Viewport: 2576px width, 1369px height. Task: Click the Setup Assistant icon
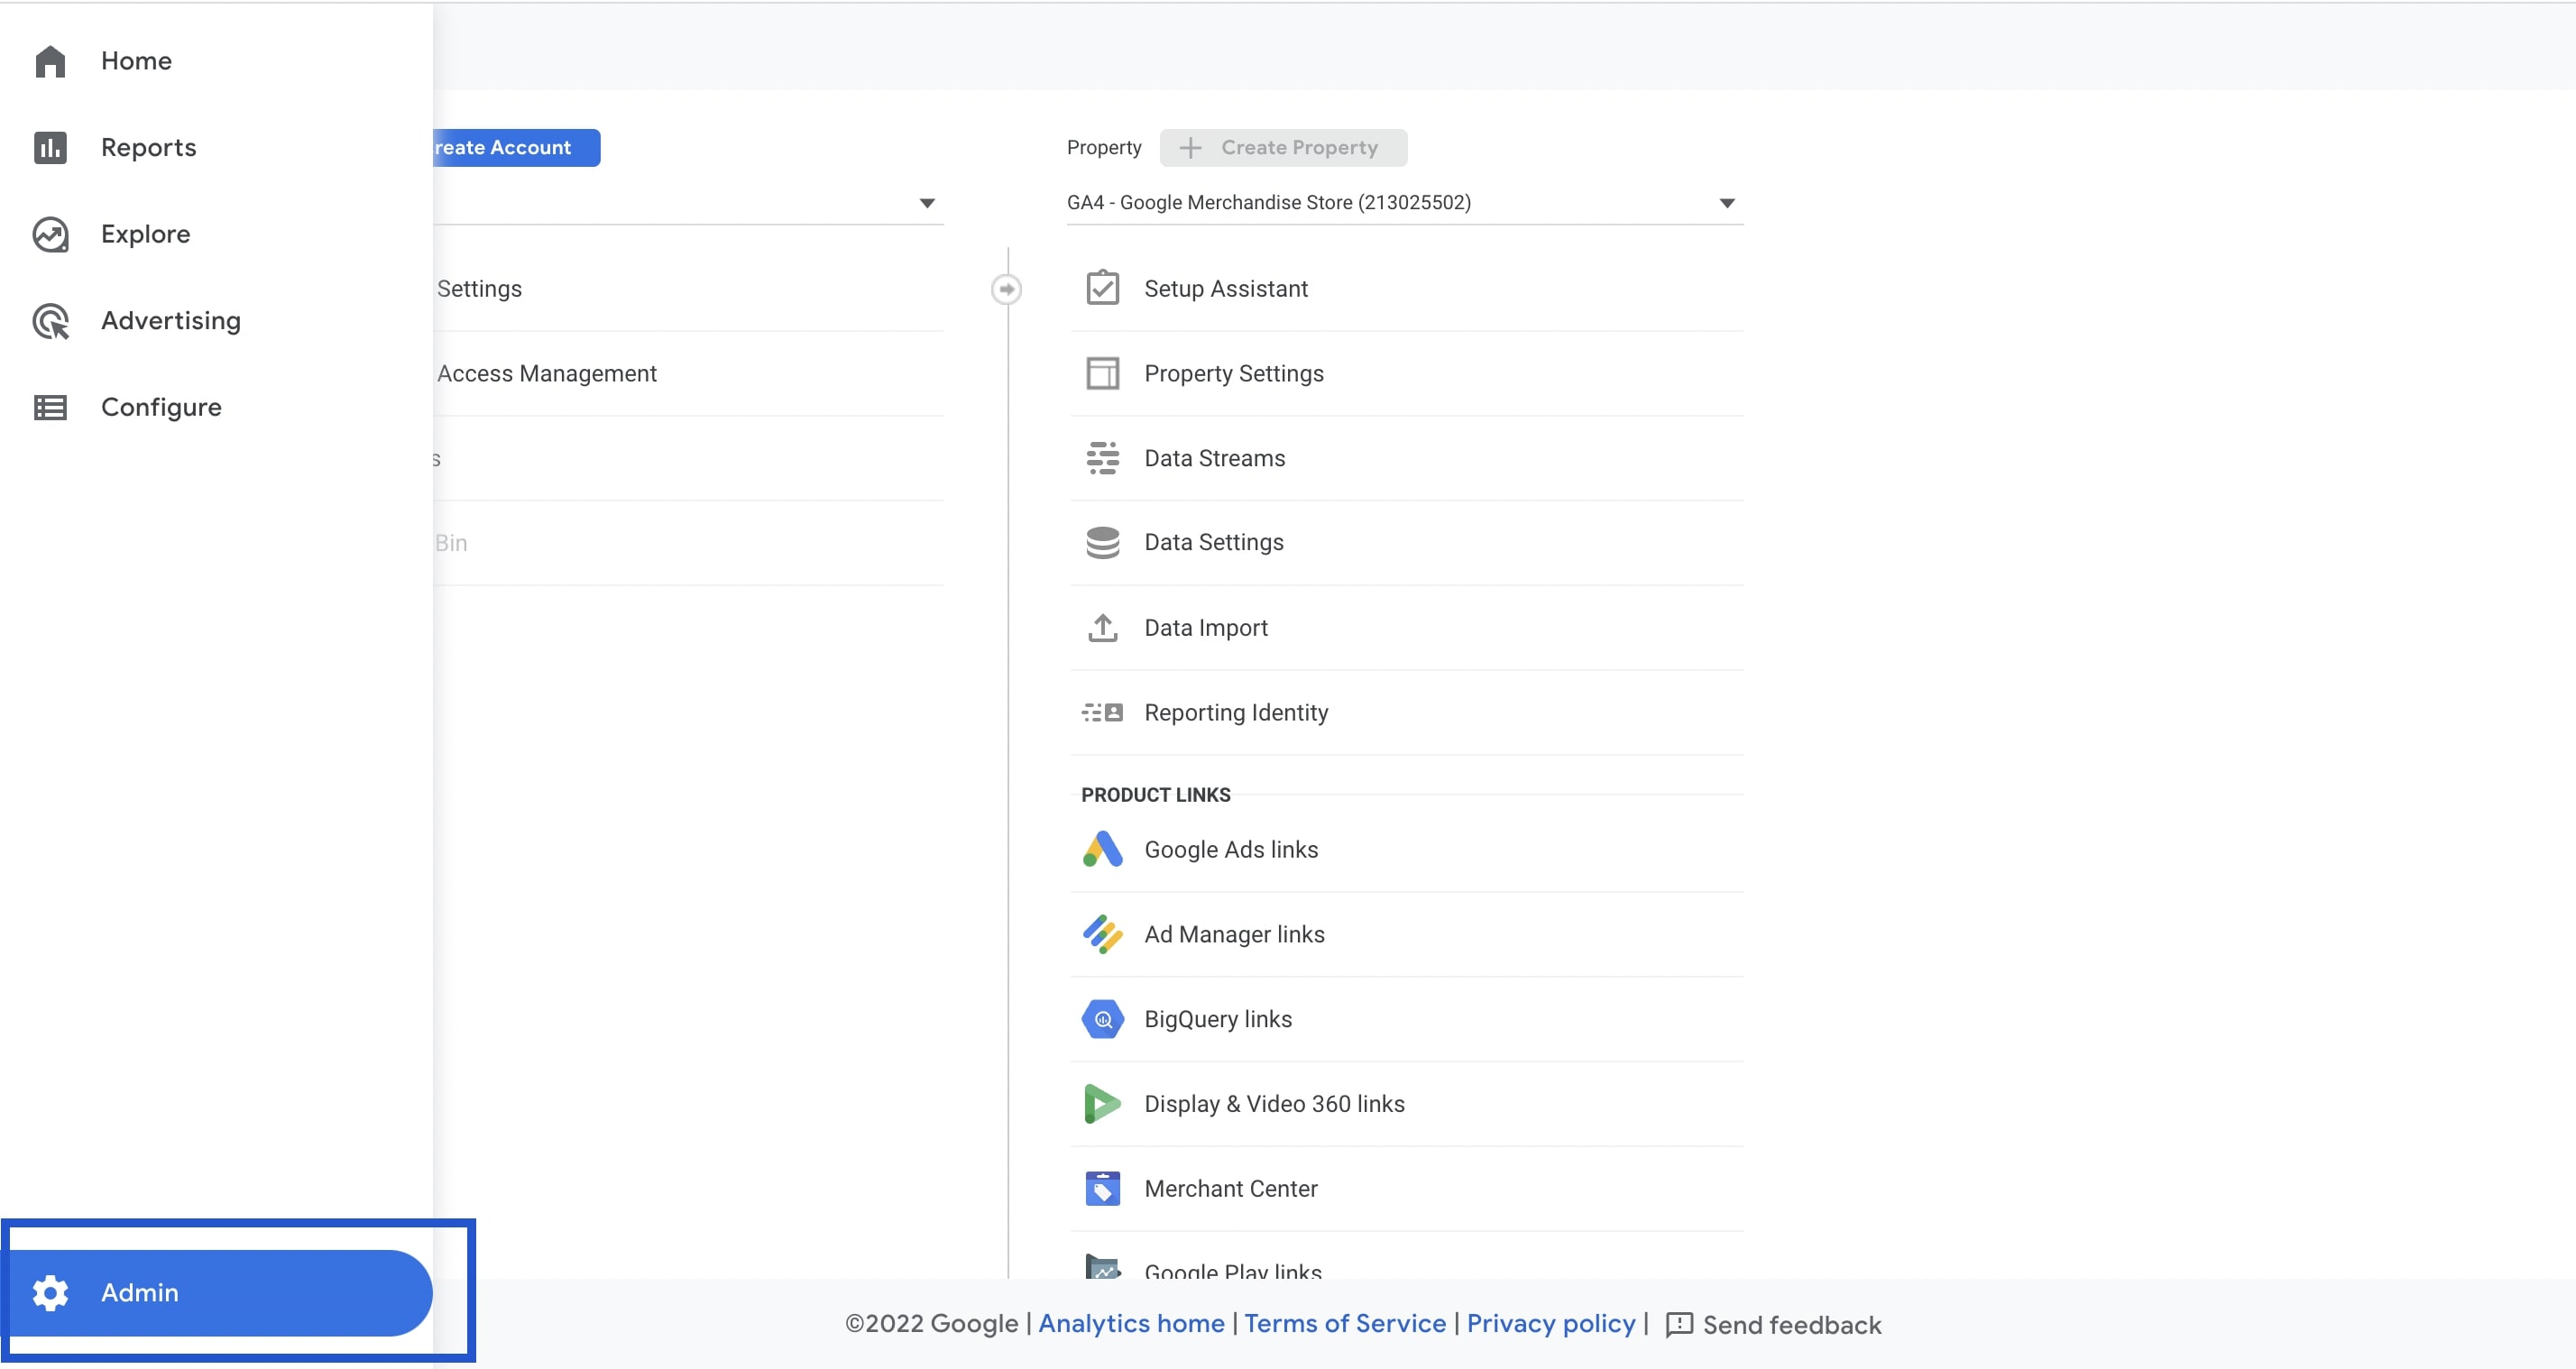click(1102, 288)
